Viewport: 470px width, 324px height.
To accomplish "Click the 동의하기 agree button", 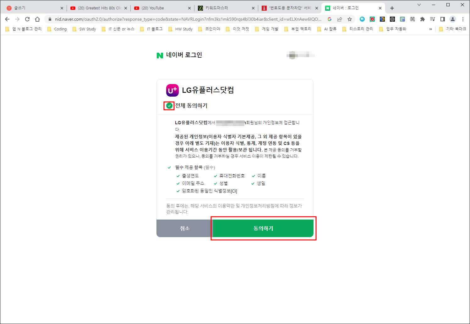I will pos(263,228).
